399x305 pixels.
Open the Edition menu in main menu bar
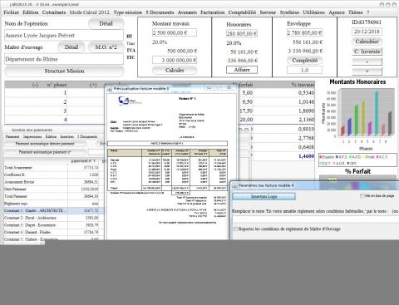point(31,12)
